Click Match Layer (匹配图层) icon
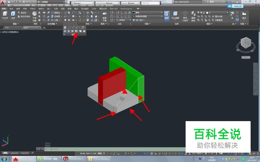260x162 pixels. click(x=218, y=20)
